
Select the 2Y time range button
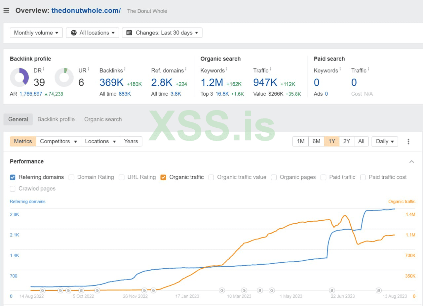click(x=346, y=142)
